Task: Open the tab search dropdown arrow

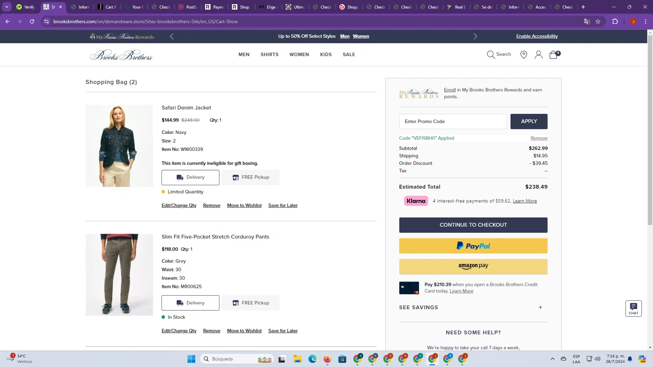Action: pyautogui.click(x=7, y=7)
